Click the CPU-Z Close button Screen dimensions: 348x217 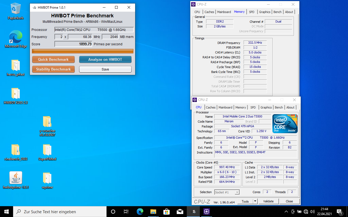289,201
